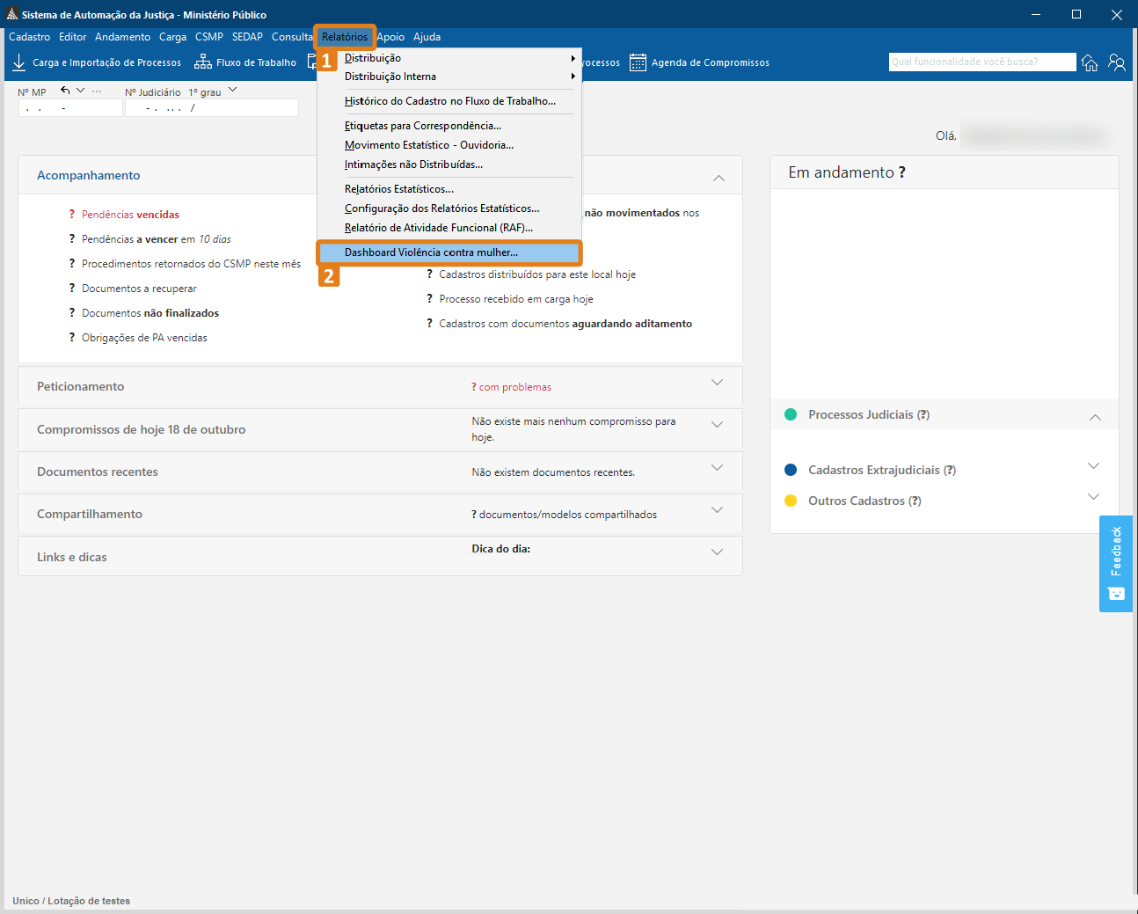Screen dimensions: 1138x914
Task: Click the Carga e Importação download arrow icon
Action: 18,62
